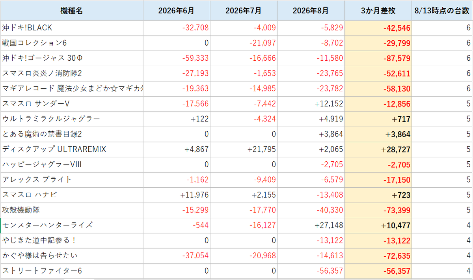Select the -21,097 July cell
Viewport: 473px width, 280px height.
click(244, 43)
